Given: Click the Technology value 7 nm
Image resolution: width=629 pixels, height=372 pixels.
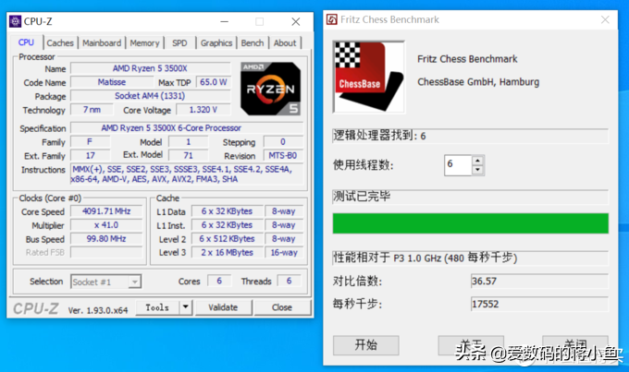Looking at the screenshot, I should [x=92, y=110].
